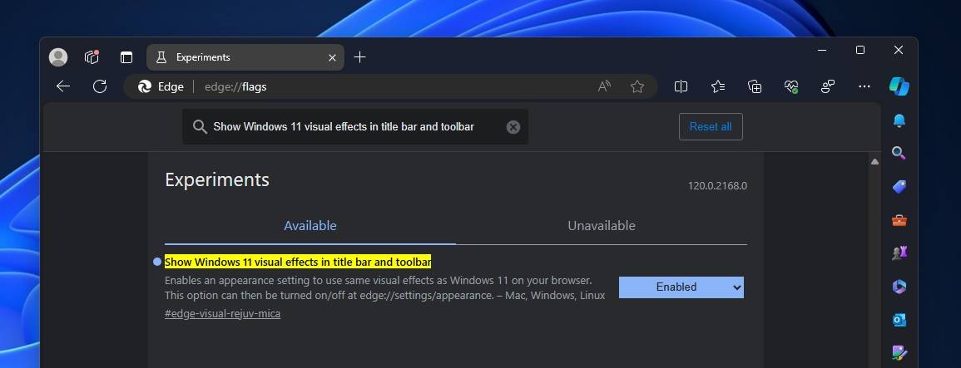Image resolution: width=961 pixels, height=368 pixels.
Task: Add this page to favorites star
Action: coord(637,86)
